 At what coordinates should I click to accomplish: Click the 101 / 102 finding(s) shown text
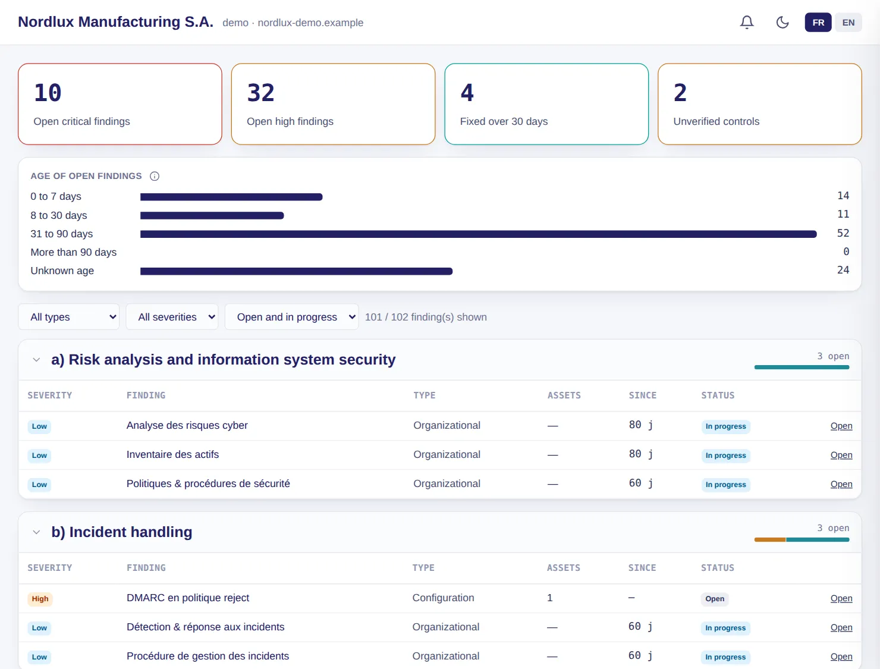(x=426, y=317)
